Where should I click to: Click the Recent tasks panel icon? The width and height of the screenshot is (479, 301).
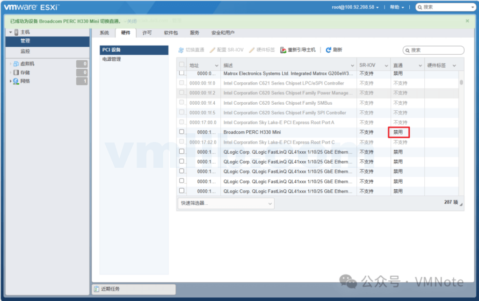click(96, 289)
